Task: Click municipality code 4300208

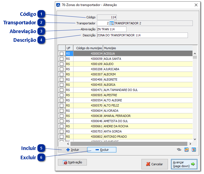Action: tap(88, 69)
